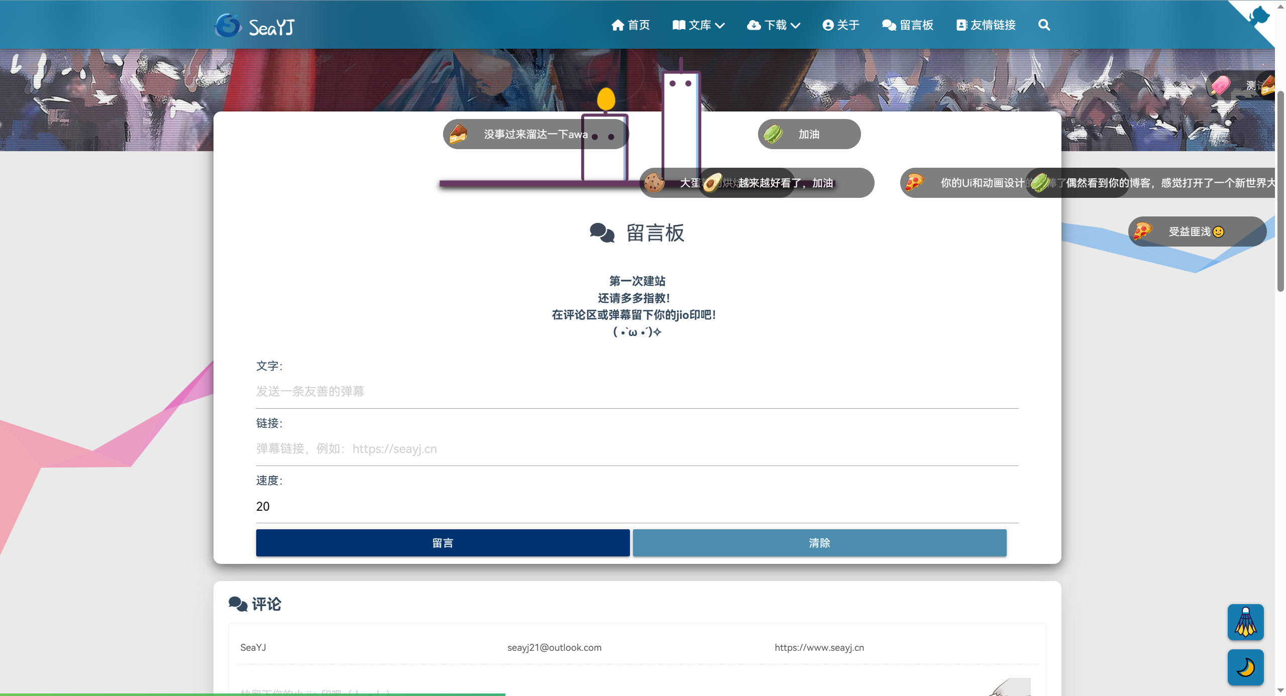The image size is (1286, 696).
Task: Open the 下载 download menu
Action: click(774, 25)
